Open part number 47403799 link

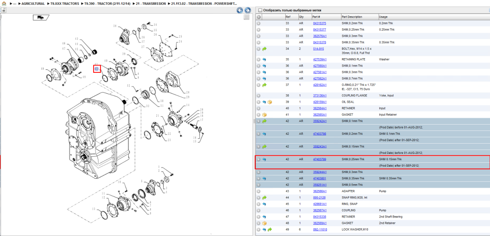(x=319, y=159)
